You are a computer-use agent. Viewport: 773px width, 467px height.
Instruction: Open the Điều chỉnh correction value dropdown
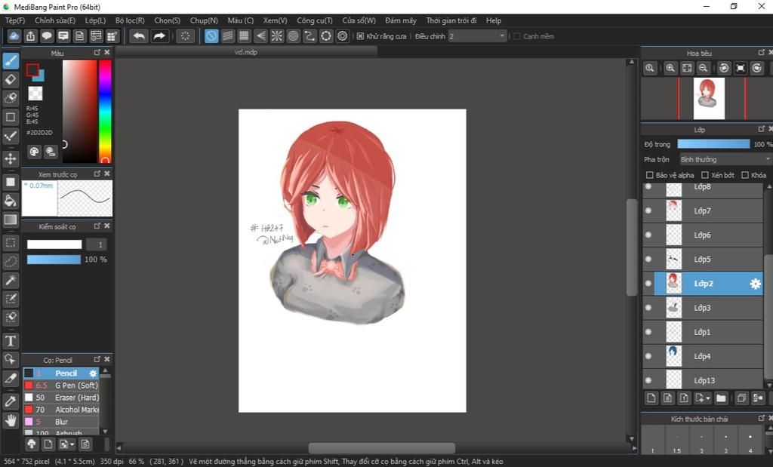click(477, 36)
